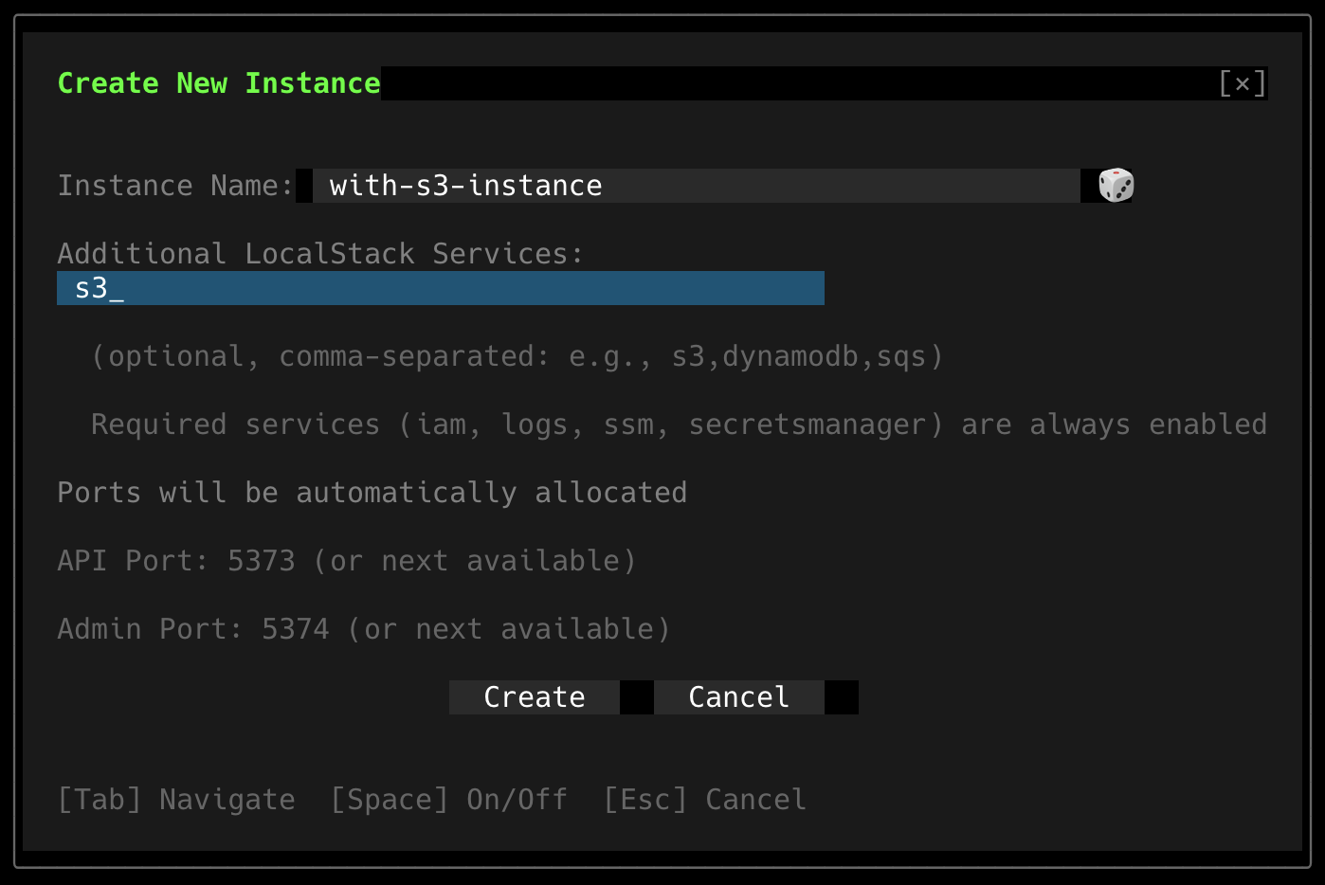The width and height of the screenshot is (1325, 885).
Task: Select the with-s3-instance name text
Action: 464,185
